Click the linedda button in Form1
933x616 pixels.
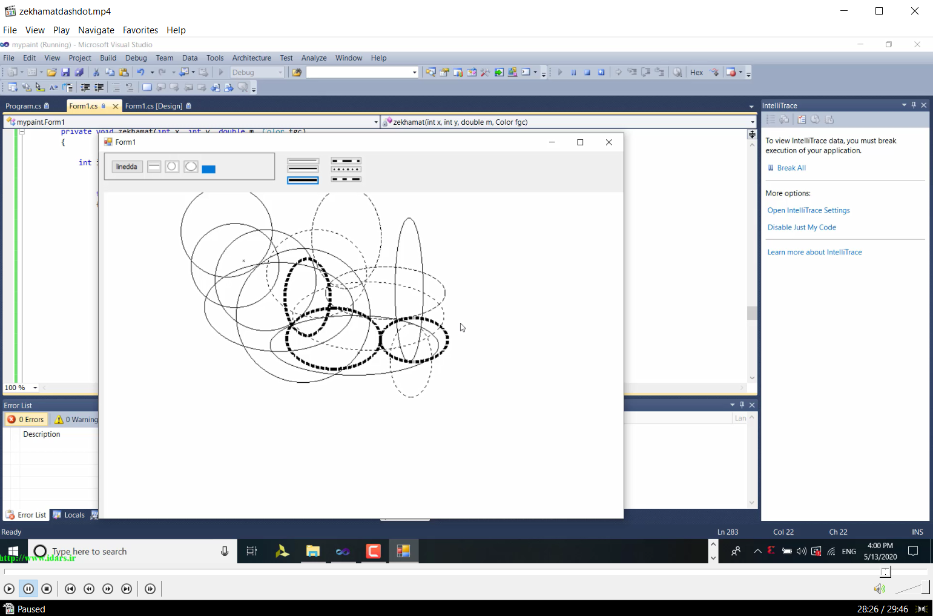(127, 167)
